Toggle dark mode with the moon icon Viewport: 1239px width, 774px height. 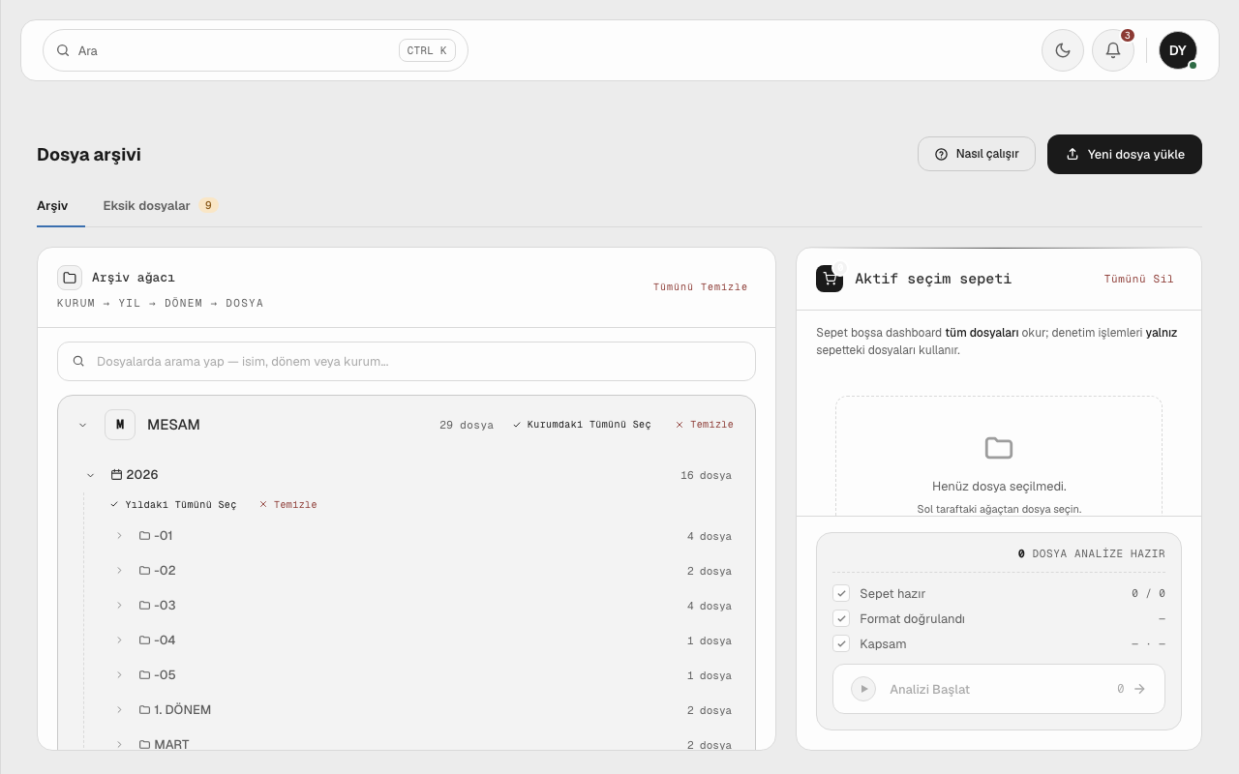point(1063,50)
